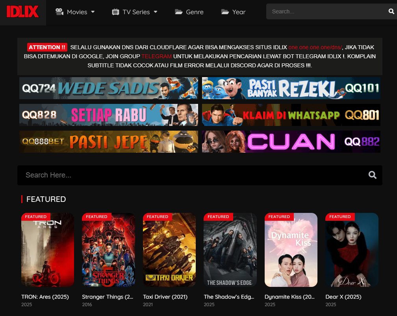Click into the Search Here input
The height and width of the screenshot is (316, 397).
193,175
